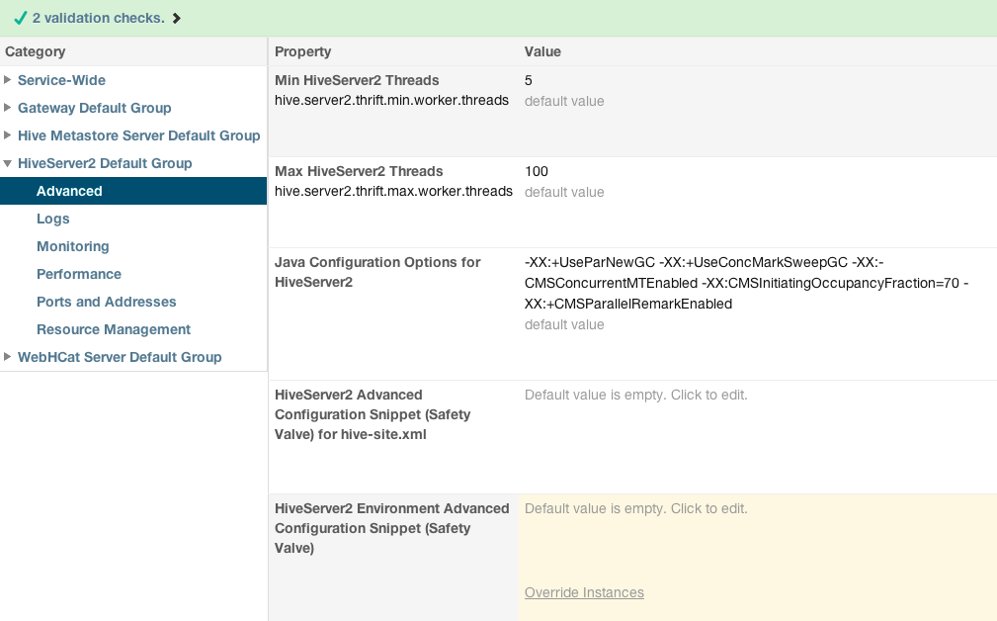
Task: Edit Max HiveServer2 Threads value 100
Action: [536, 171]
